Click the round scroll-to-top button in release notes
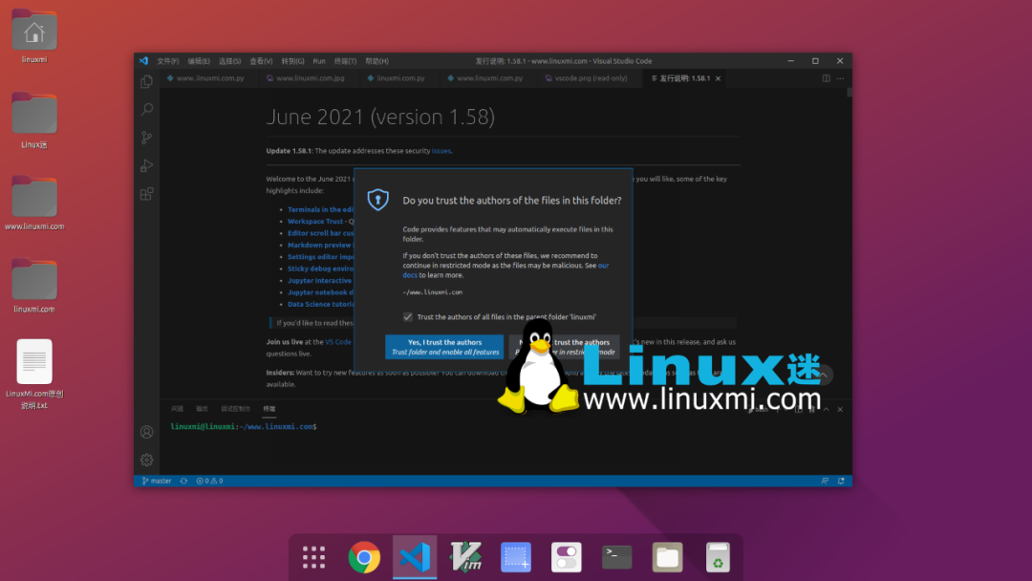 tap(823, 375)
